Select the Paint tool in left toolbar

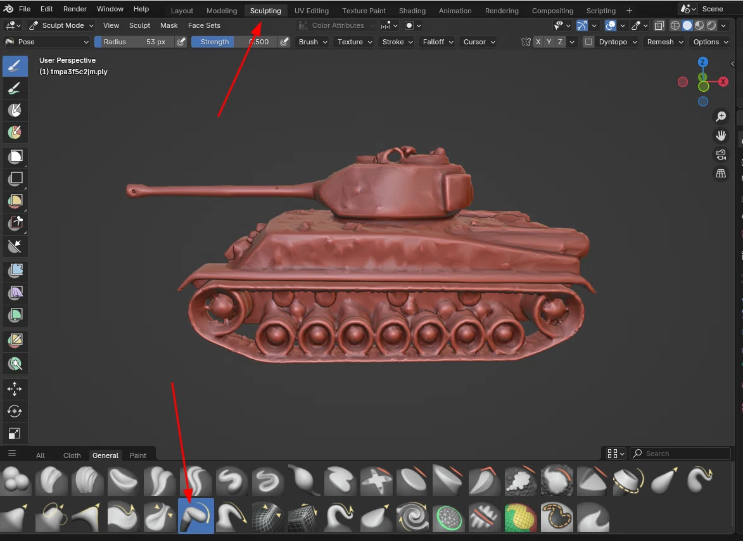pos(15,88)
